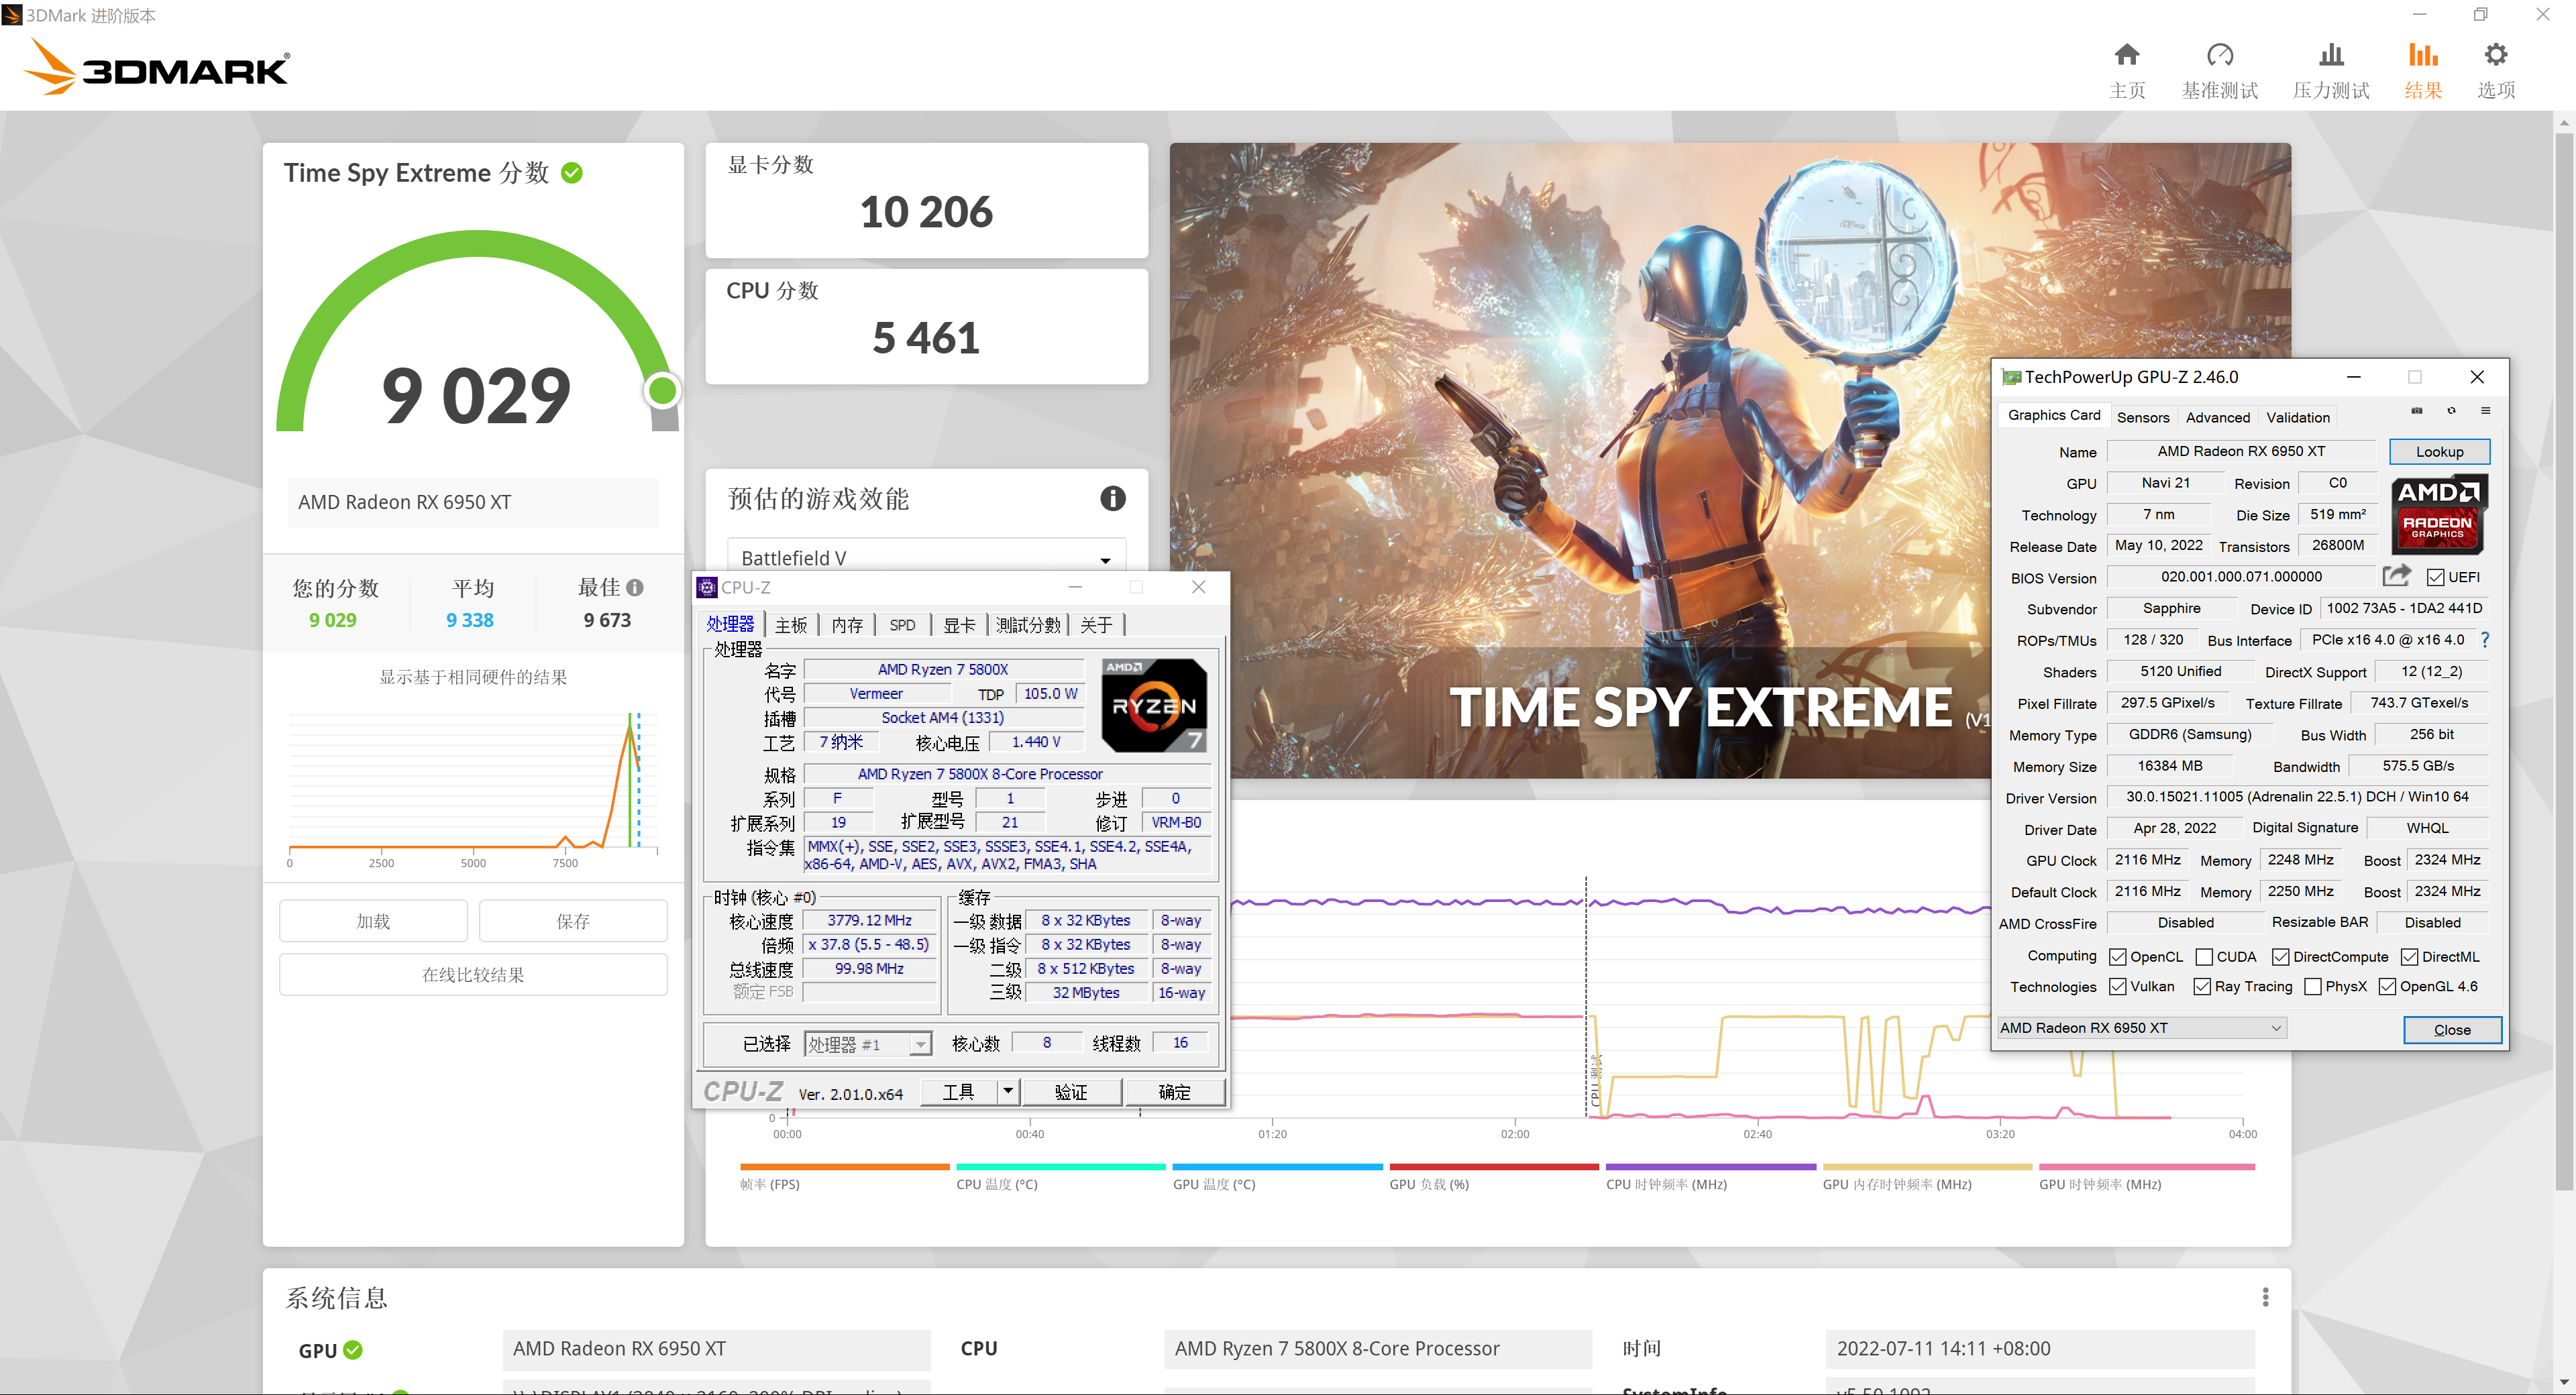Screen dimensions: 2576x1395
Task: Toggle the PhysX checkbox
Action: pyautogui.click(x=2312, y=987)
